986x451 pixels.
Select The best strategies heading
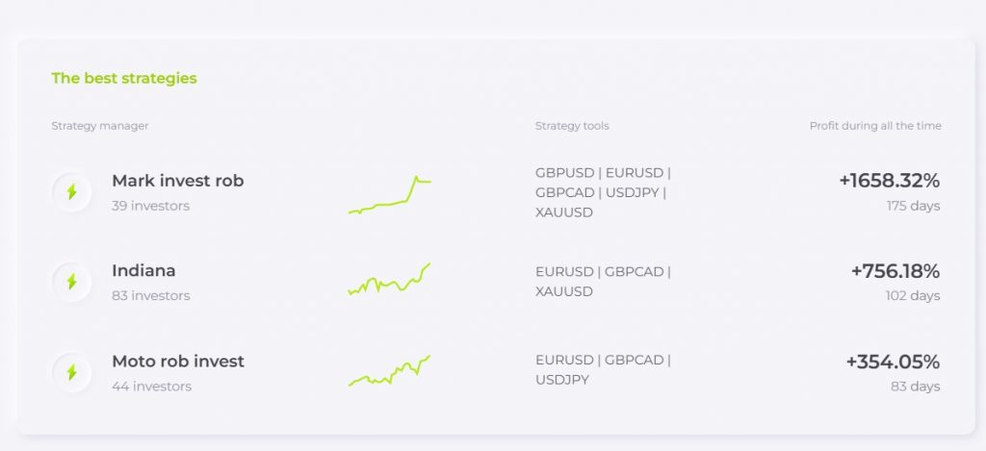coord(124,78)
